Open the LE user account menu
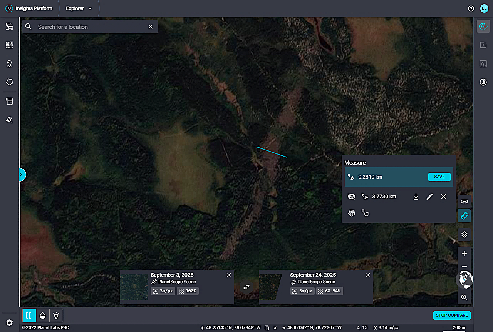The height and width of the screenshot is (332, 493). (x=484, y=8)
